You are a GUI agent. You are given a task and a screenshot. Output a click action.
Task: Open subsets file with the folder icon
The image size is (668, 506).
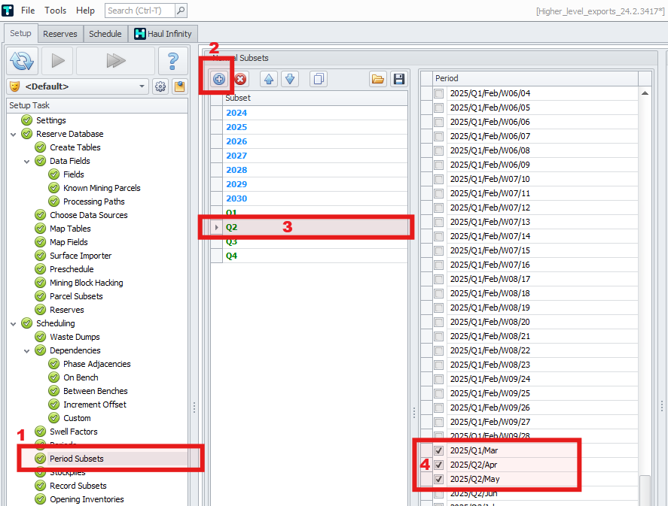378,79
